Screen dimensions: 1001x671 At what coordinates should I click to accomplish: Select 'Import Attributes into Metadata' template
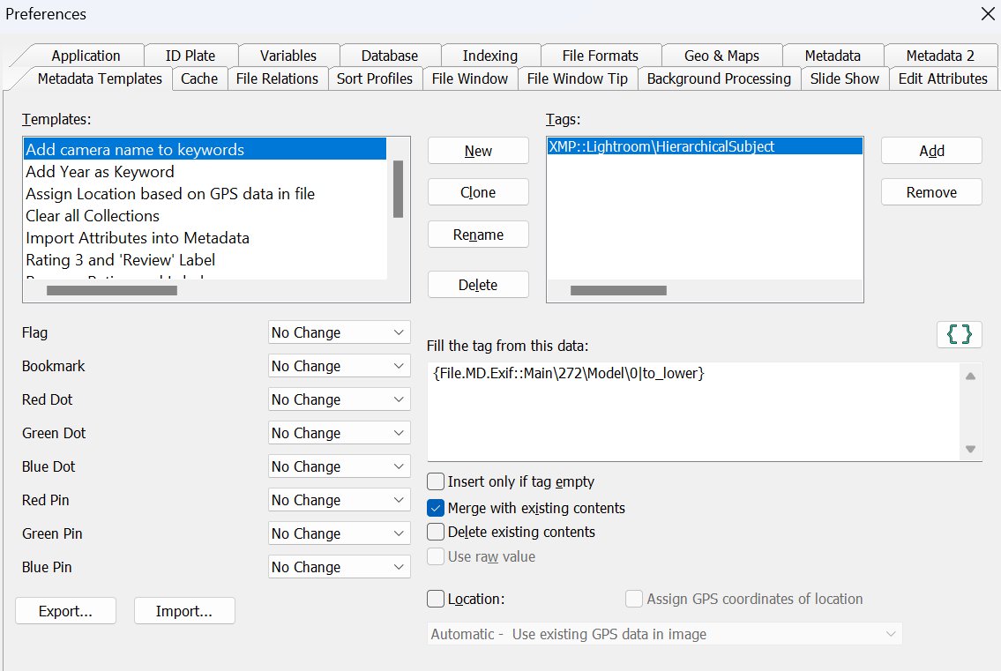(205, 237)
